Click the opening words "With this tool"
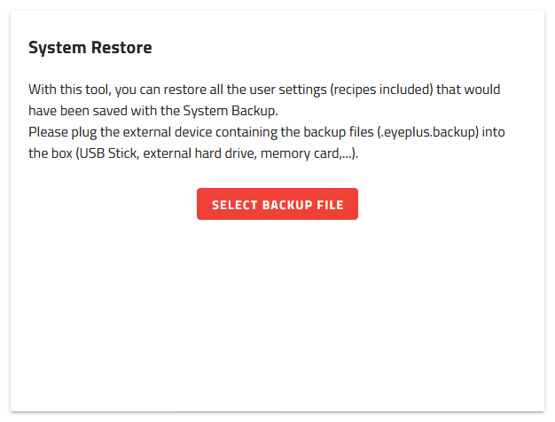 tap(65, 90)
